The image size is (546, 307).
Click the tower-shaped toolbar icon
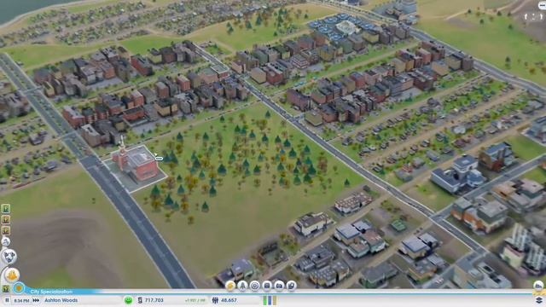(x=242, y=286)
